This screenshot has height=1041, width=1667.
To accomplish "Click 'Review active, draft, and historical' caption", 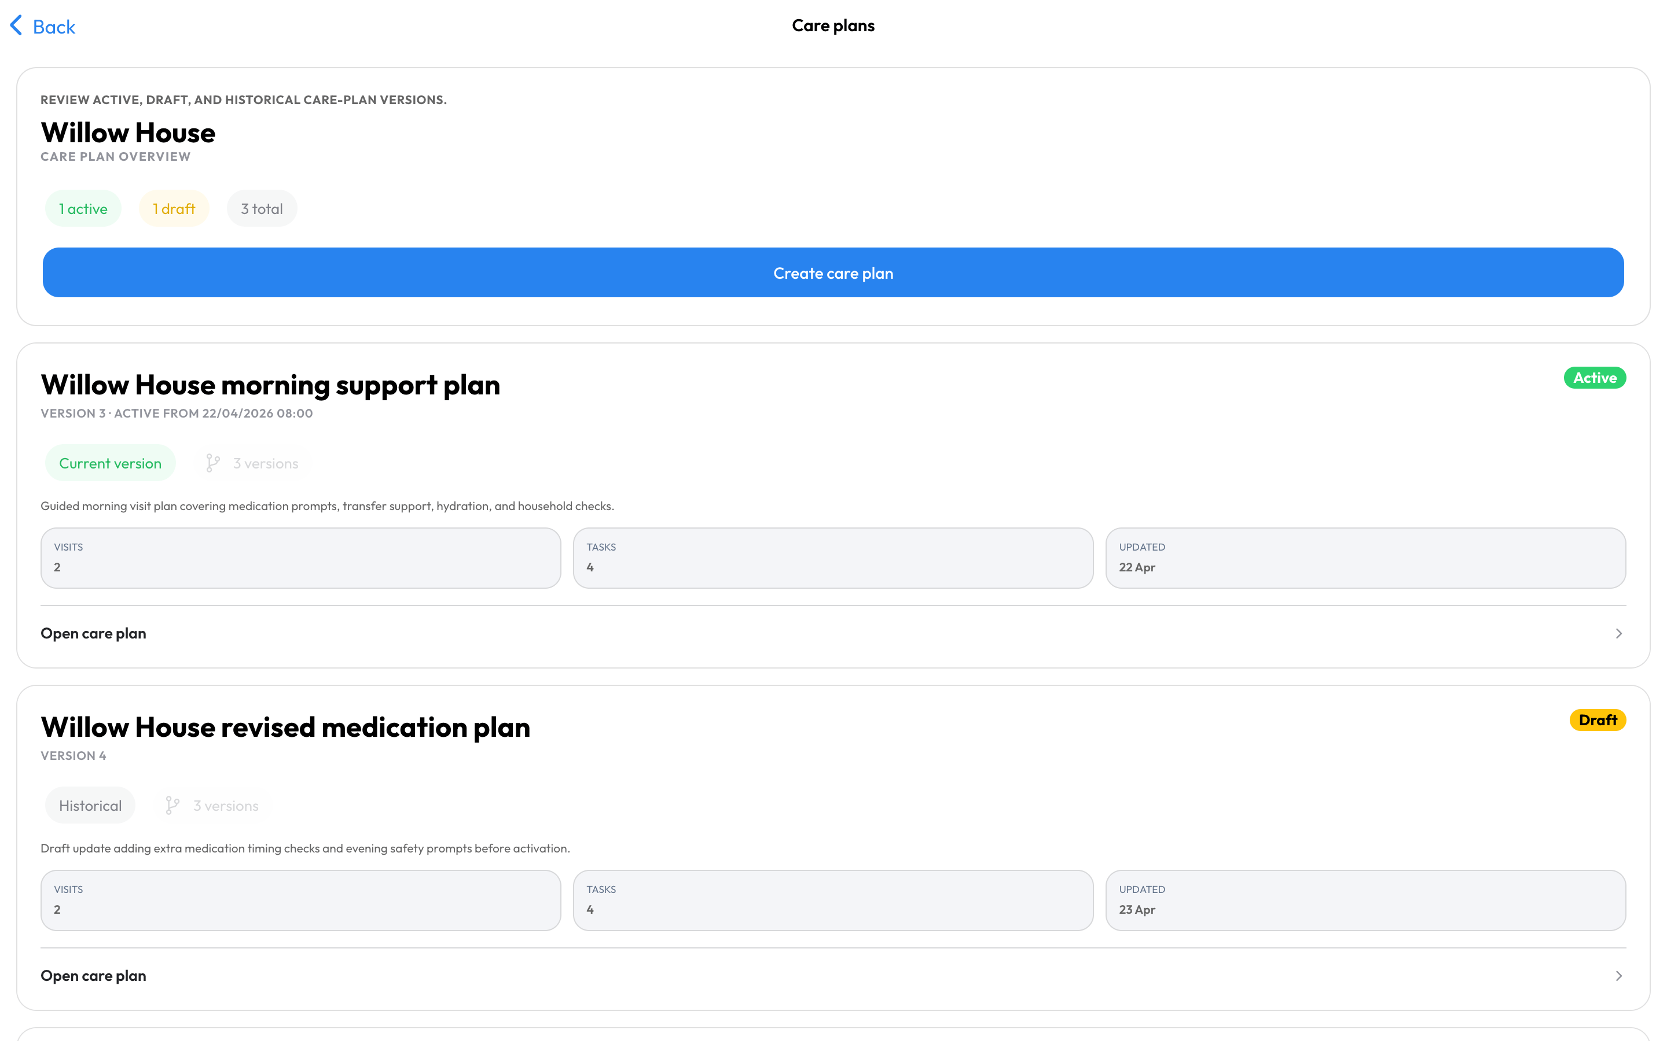I will pos(244,100).
